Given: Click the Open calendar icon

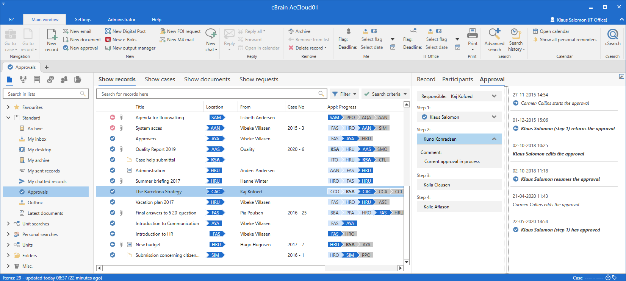Looking at the screenshot, I should coord(535,31).
